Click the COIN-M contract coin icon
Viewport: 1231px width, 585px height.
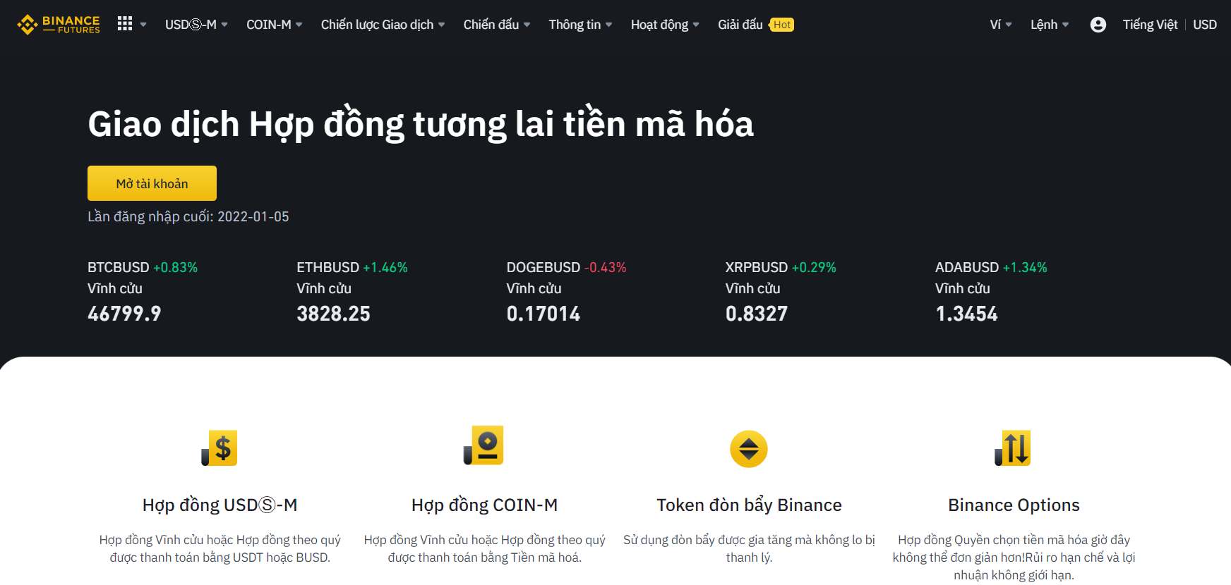pos(484,445)
